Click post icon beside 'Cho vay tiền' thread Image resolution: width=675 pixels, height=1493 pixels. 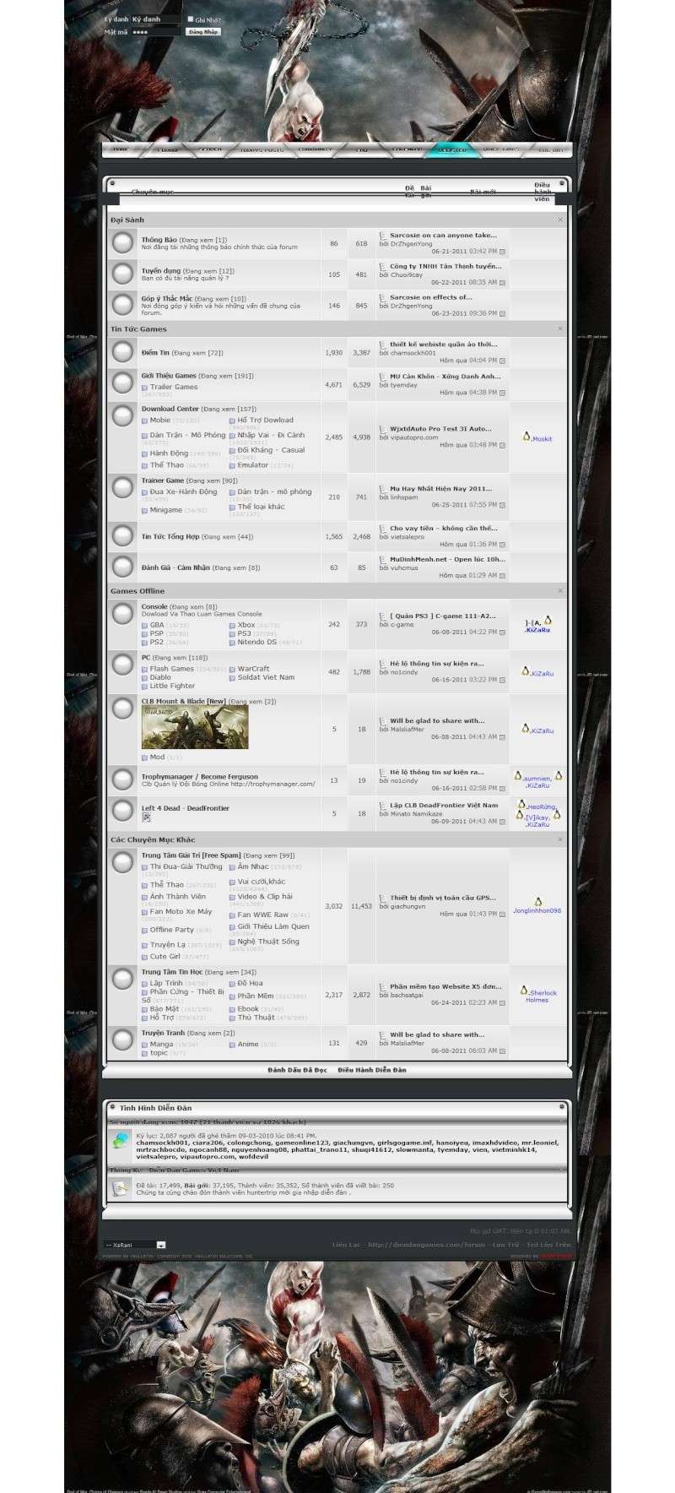click(383, 529)
